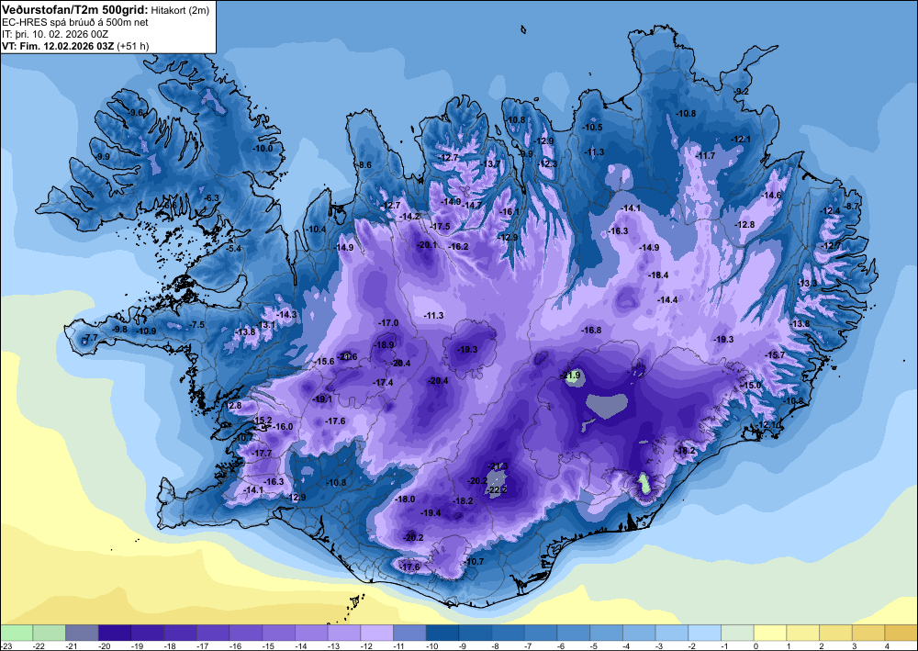The image size is (918, 651).
Task: Click the deep blue -10 legend swatch
Action: pos(442,633)
